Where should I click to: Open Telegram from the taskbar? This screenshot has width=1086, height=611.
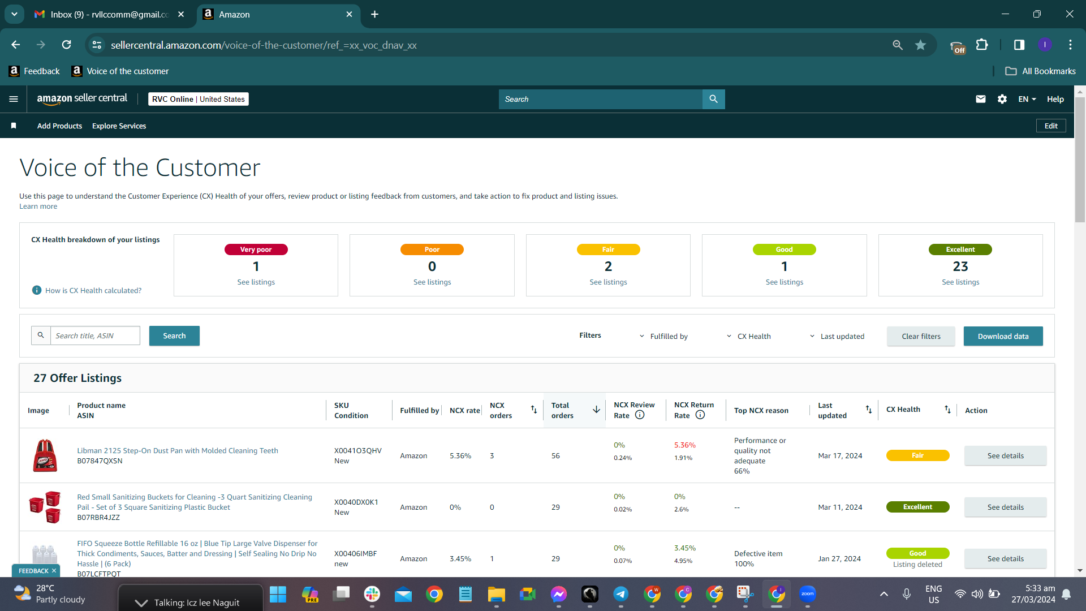621,593
